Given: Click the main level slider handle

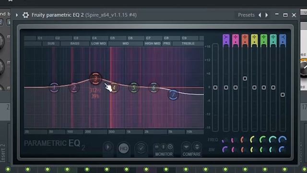Looking at the screenshot, I should click(215, 87).
